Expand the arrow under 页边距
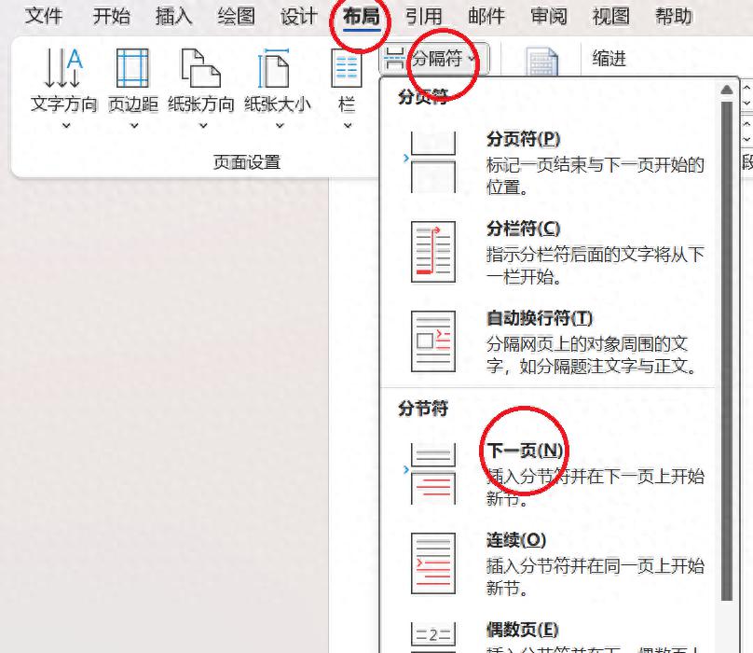Viewport: 753px width, 653px height. (x=134, y=126)
